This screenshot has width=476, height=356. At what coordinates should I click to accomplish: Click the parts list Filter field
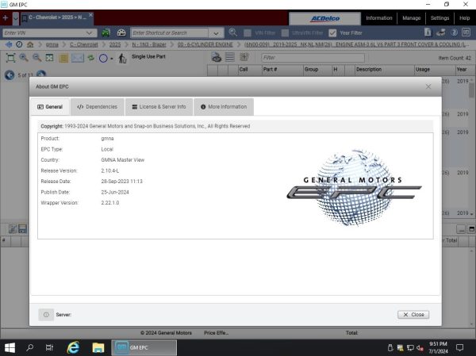[313, 58]
